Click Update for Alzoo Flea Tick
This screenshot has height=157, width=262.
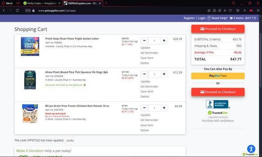[145, 81]
